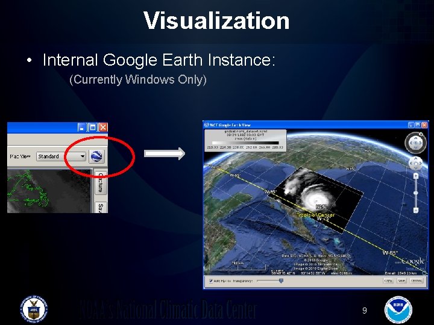Maximize the left map viewer window
The height and width of the screenshot is (325, 434).
93,128
